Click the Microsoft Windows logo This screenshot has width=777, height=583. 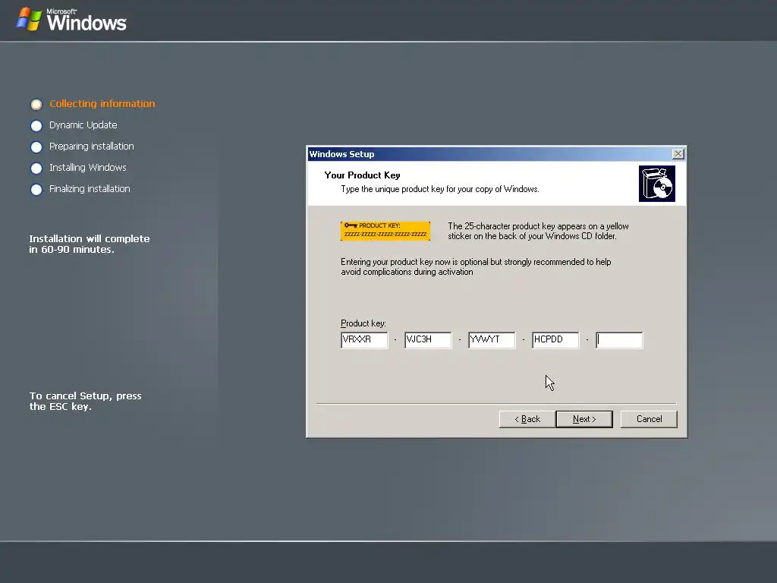(x=71, y=20)
